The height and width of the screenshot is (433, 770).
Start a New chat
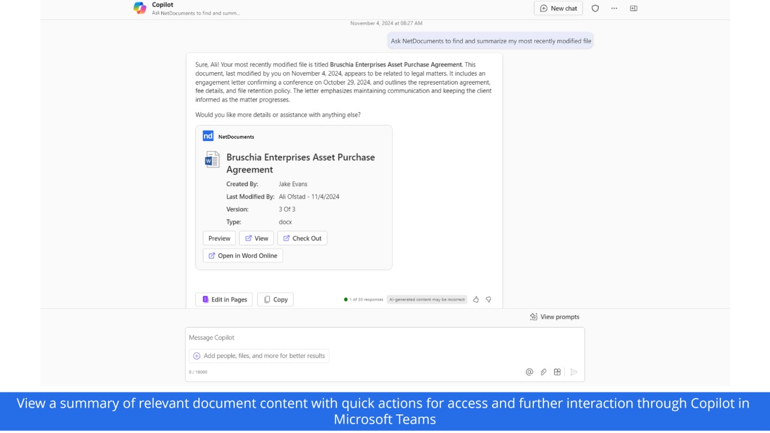click(558, 8)
